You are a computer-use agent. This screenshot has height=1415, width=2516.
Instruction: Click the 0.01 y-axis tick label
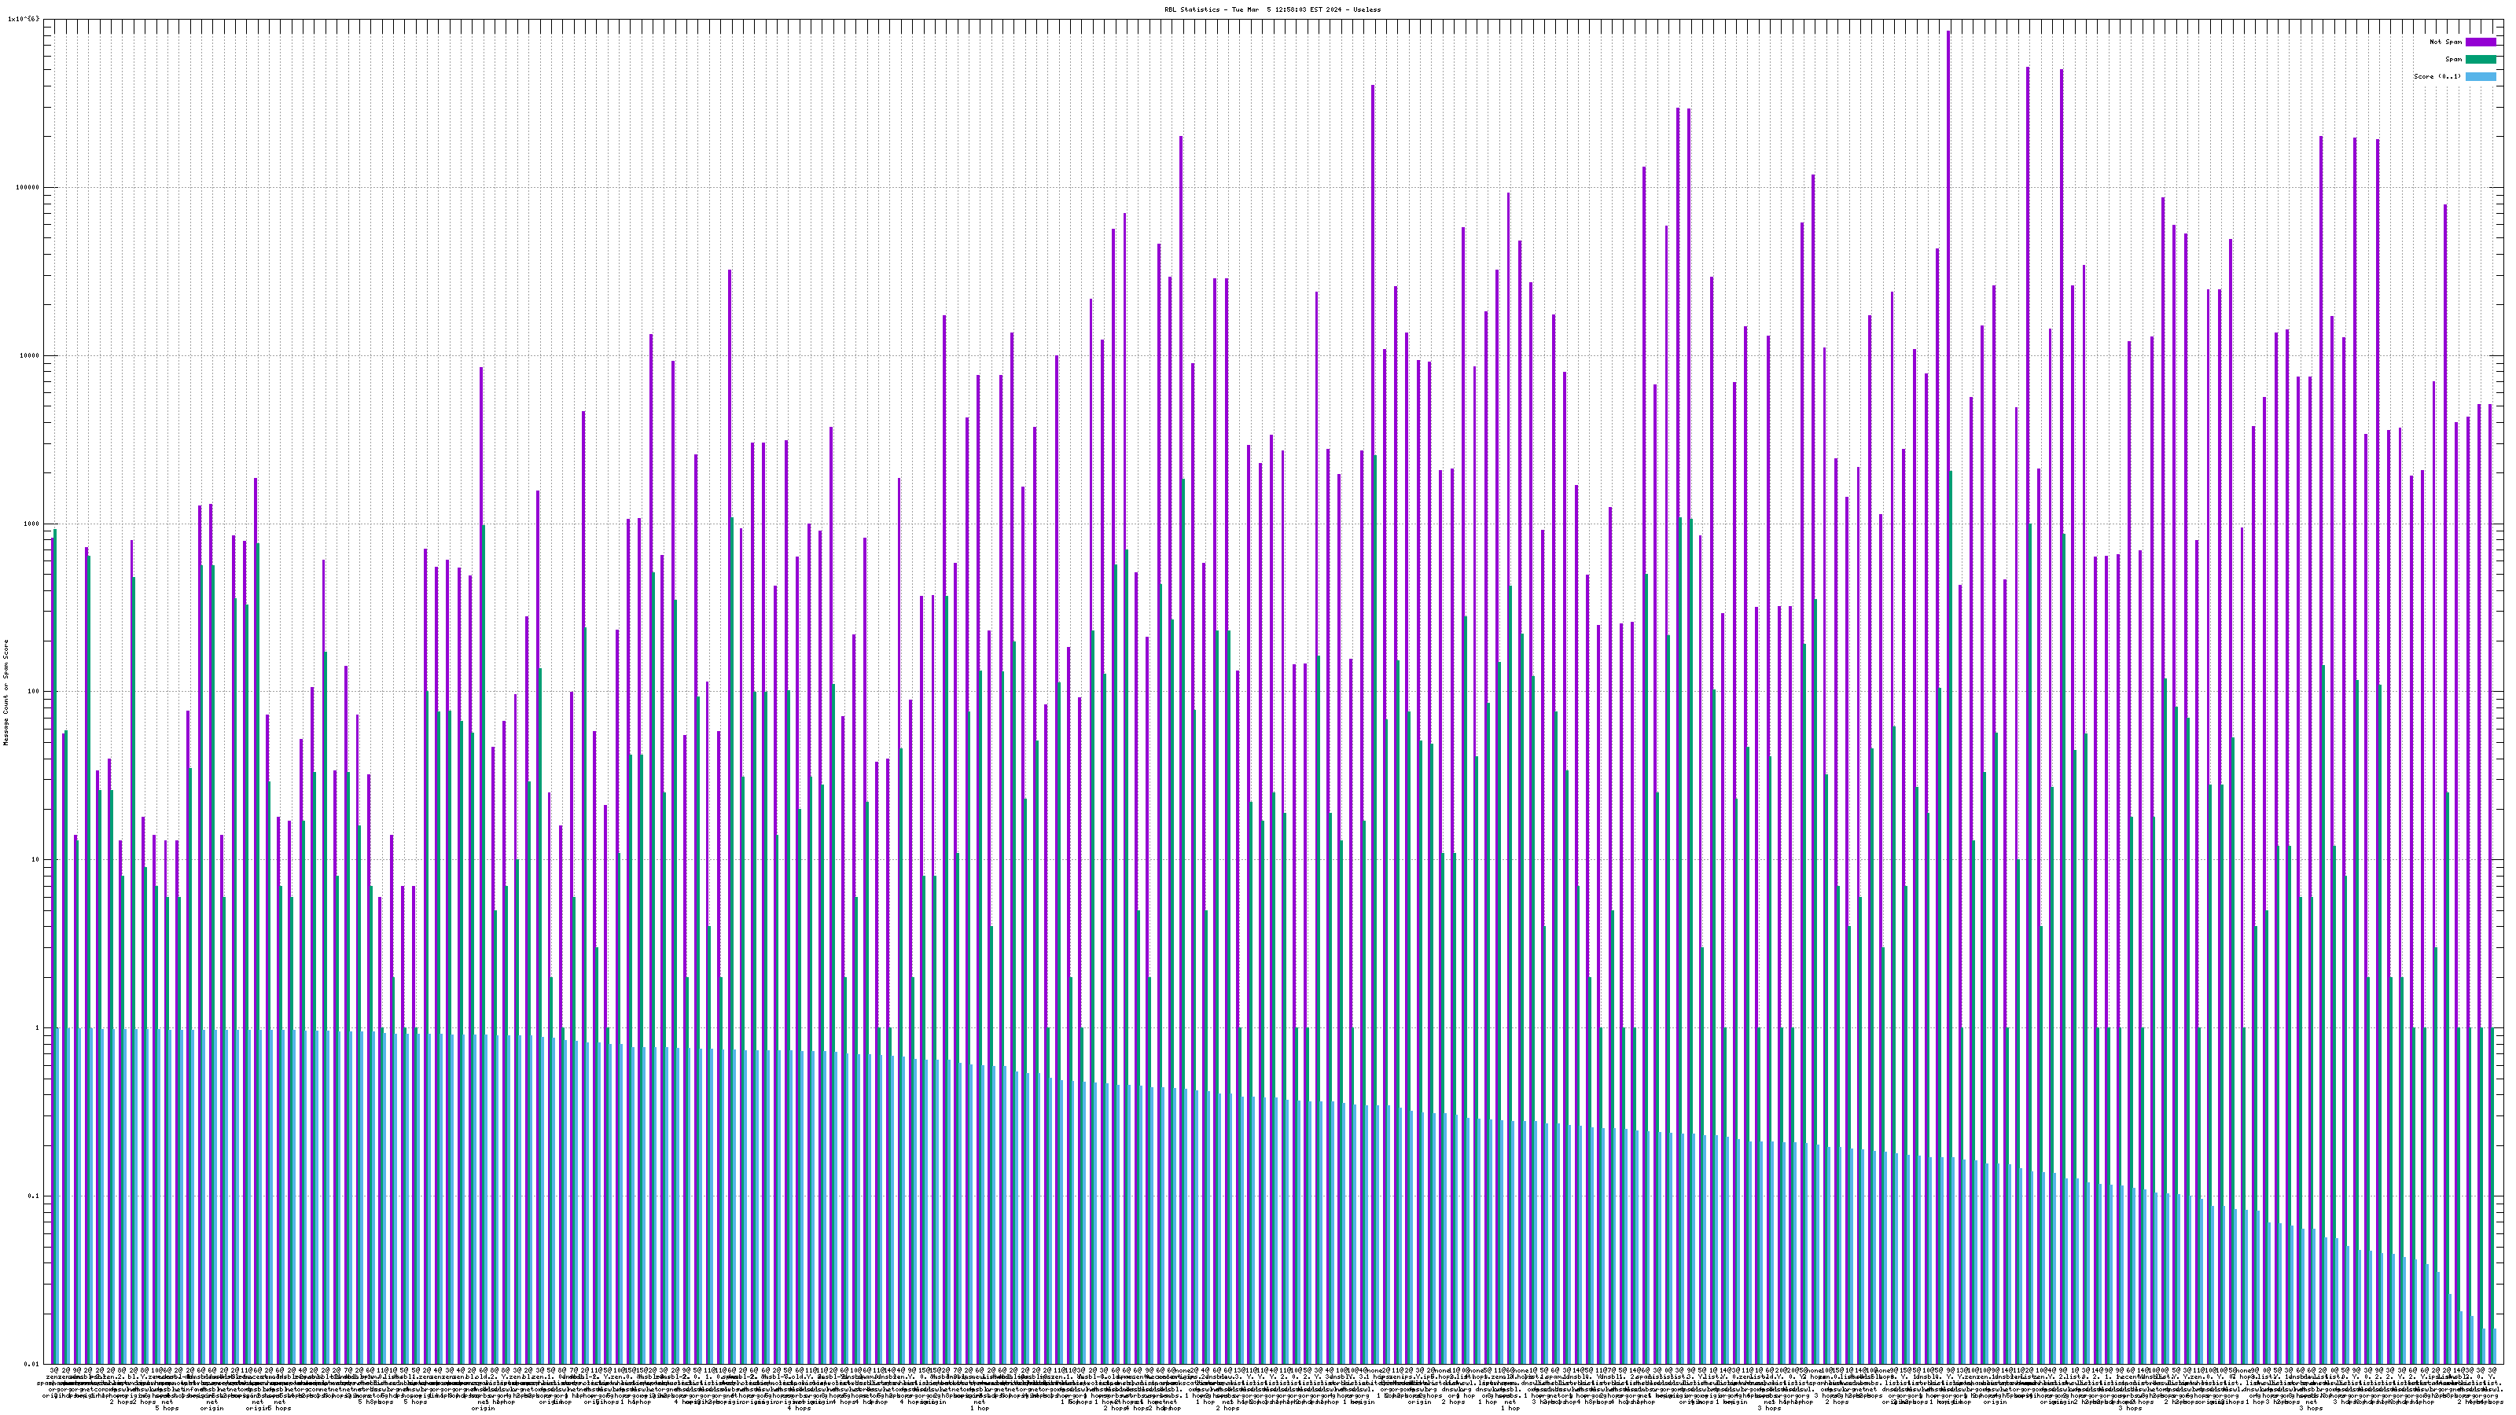[x=33, y=1363]
